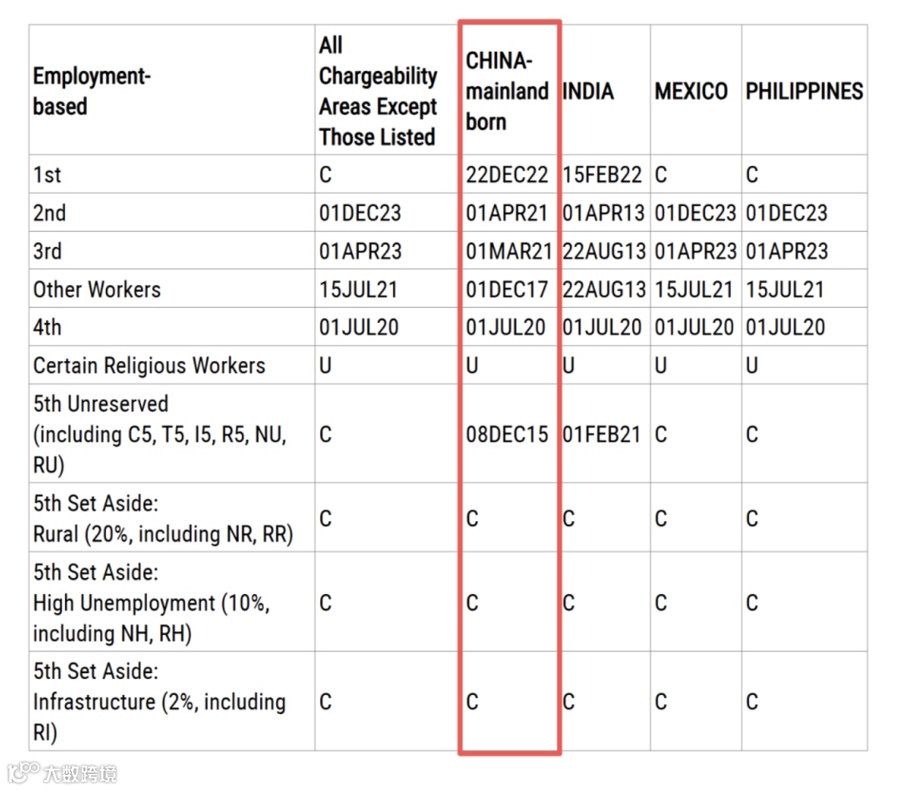
Task: Click Mexico 3rd date 01APR23
Action: point(695,251)
